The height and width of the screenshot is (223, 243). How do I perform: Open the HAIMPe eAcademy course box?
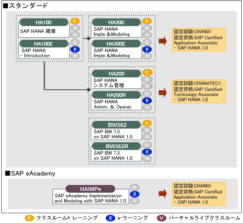coord(91,194)
